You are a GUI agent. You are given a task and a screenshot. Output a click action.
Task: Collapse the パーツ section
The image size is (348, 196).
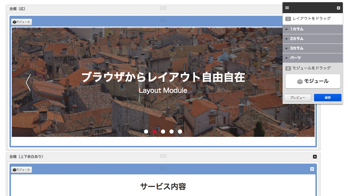[x=312, y=58]
